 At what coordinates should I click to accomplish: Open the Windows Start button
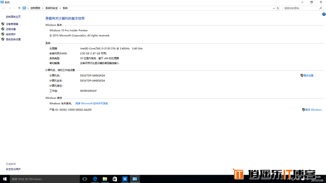pos(5,179)
